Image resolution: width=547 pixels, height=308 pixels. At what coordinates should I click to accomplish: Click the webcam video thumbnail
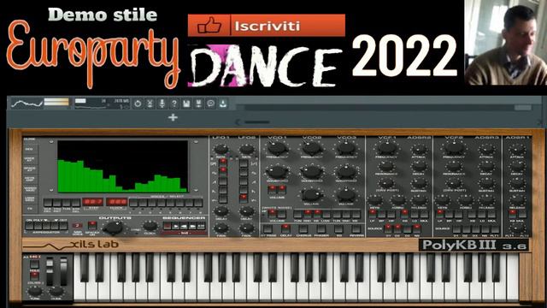[x=506, y=42]
